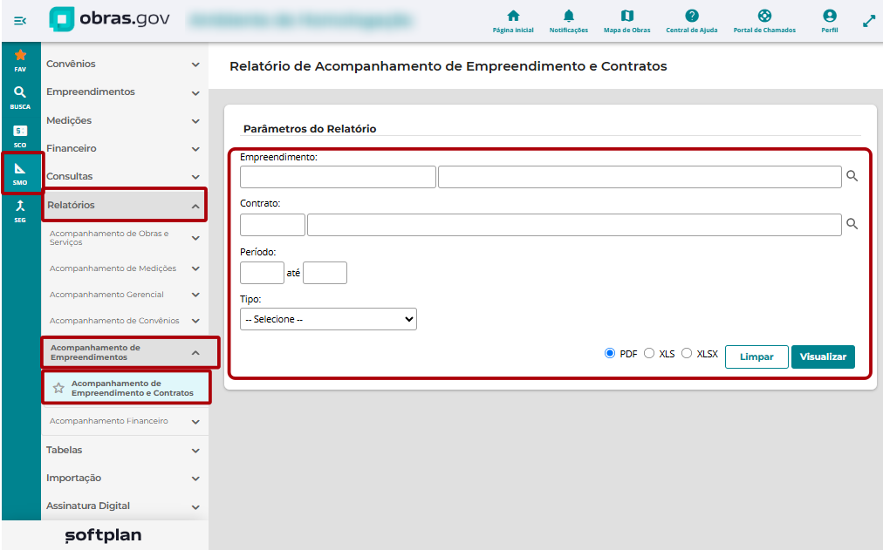Click Empreendimento description input field
The height and width of the screenshot is (550, 883).
tap(640, 177)
